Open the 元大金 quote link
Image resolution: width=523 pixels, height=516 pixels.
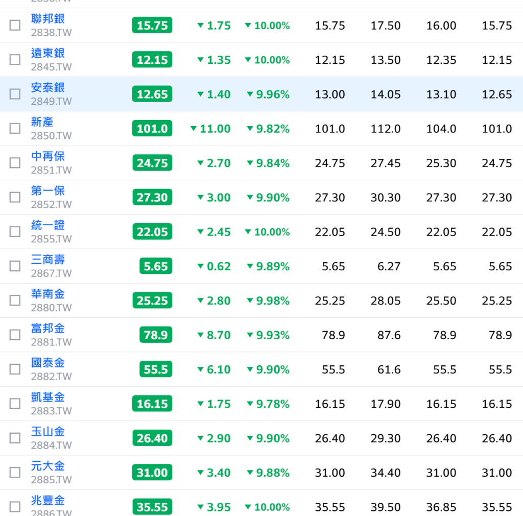(x=48, y=466)
